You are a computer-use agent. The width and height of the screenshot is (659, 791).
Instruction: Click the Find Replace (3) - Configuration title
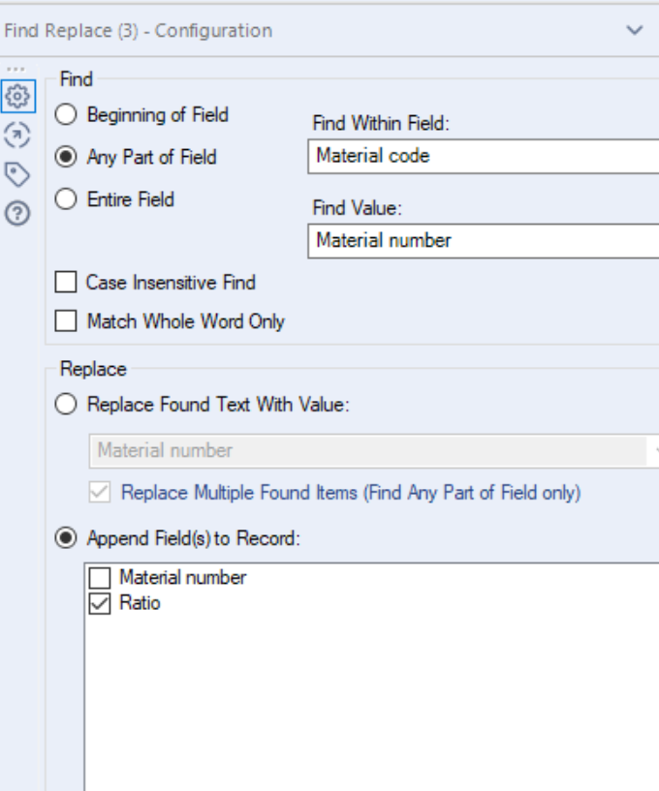pos(138,31)
